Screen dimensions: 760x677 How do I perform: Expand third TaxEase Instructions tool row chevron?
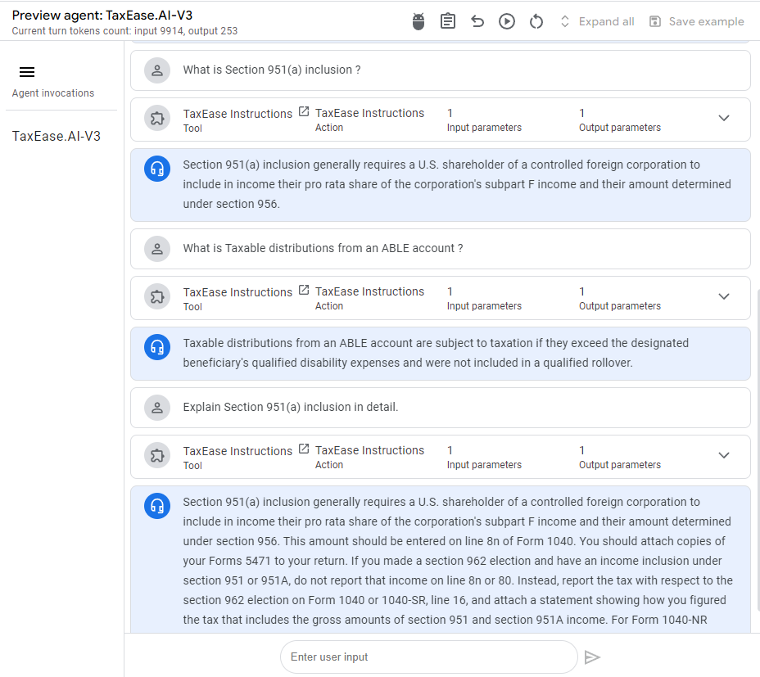pyautogui.click(x=724, y=455)
